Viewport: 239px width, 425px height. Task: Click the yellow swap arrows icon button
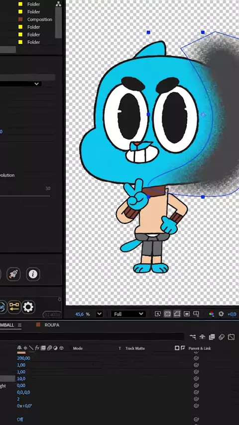[14, 307]
